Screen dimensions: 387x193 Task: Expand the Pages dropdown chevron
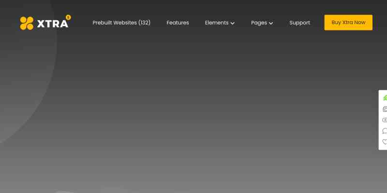point(271,23)
